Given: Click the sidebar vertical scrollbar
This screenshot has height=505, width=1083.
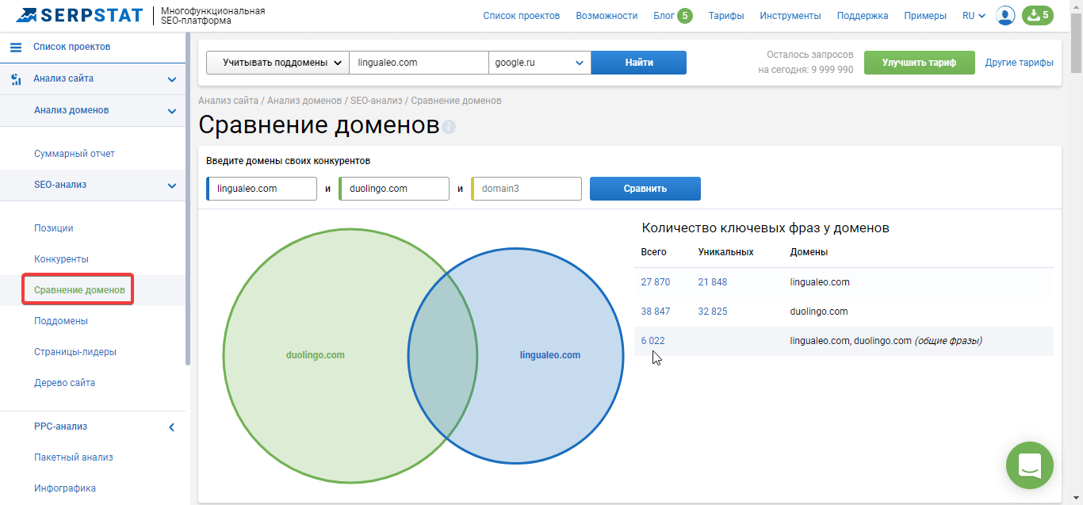Looking at the screenshot, I should tap(188, 198).
